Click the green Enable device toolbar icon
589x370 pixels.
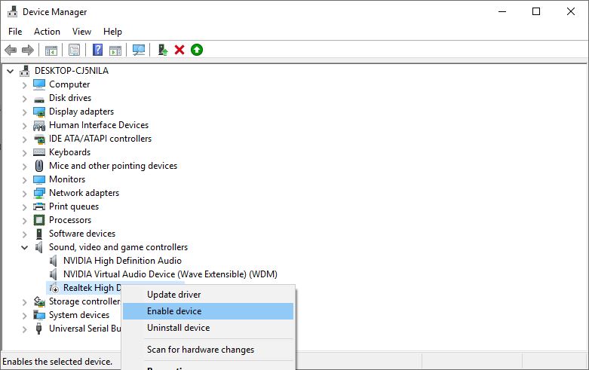[197, 50]
